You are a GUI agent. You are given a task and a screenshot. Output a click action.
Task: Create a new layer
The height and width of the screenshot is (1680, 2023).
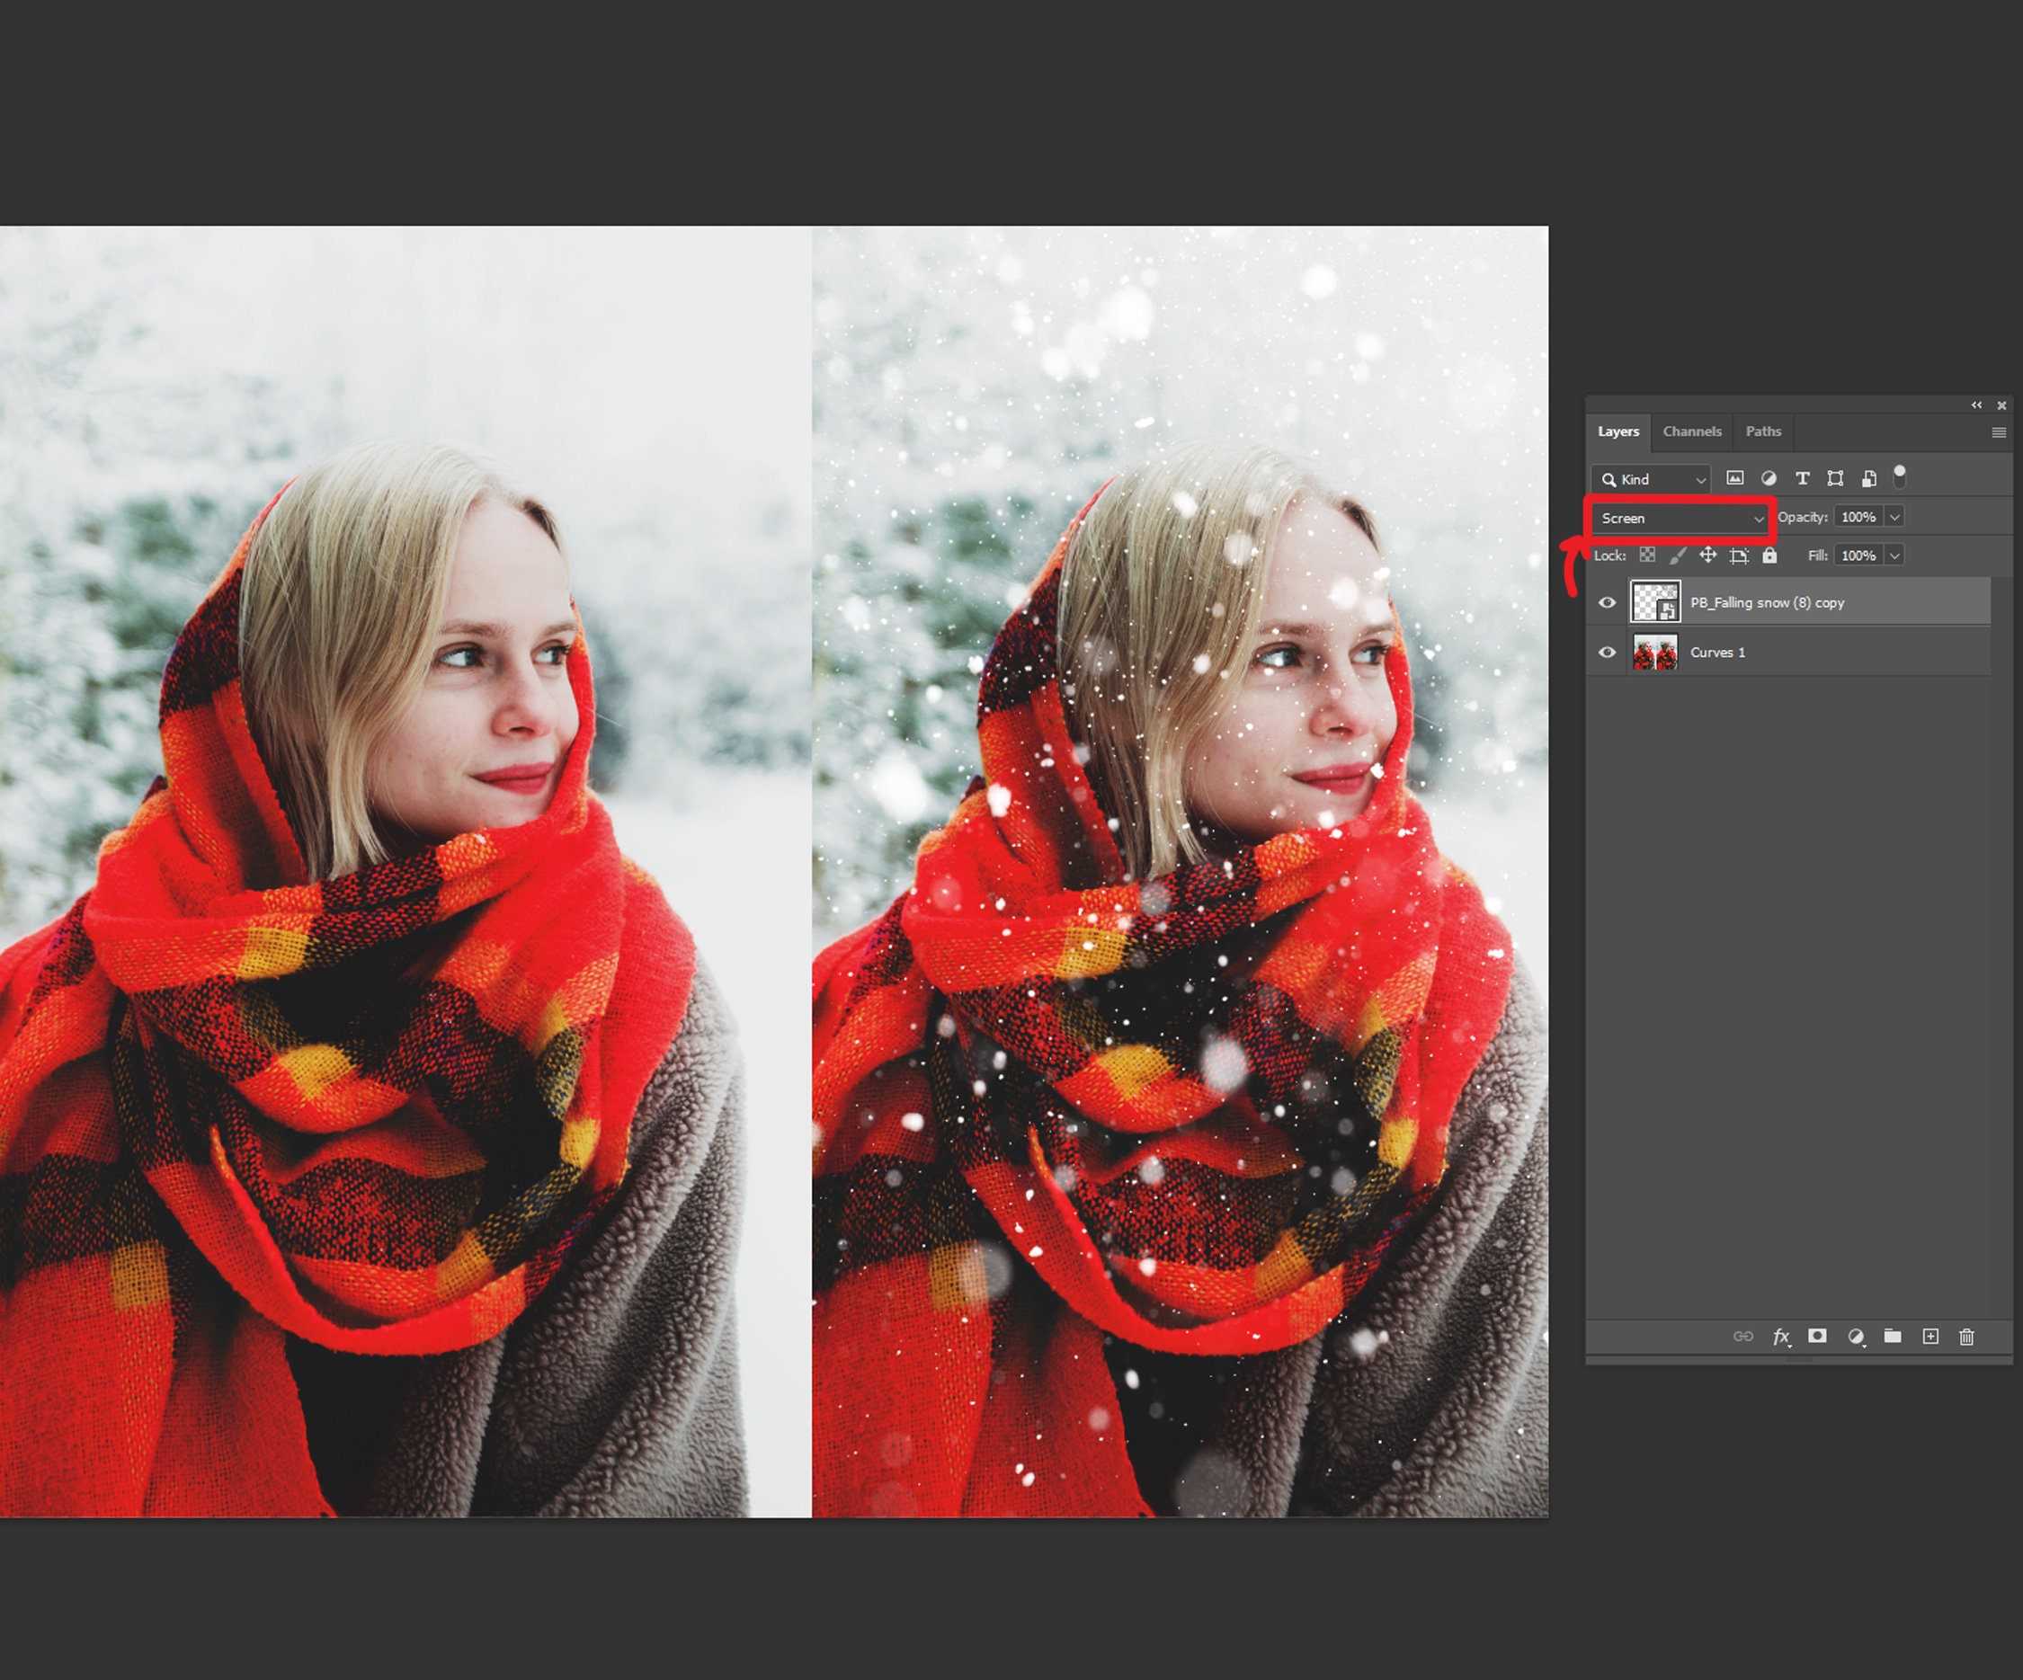click(1930, 1335)
